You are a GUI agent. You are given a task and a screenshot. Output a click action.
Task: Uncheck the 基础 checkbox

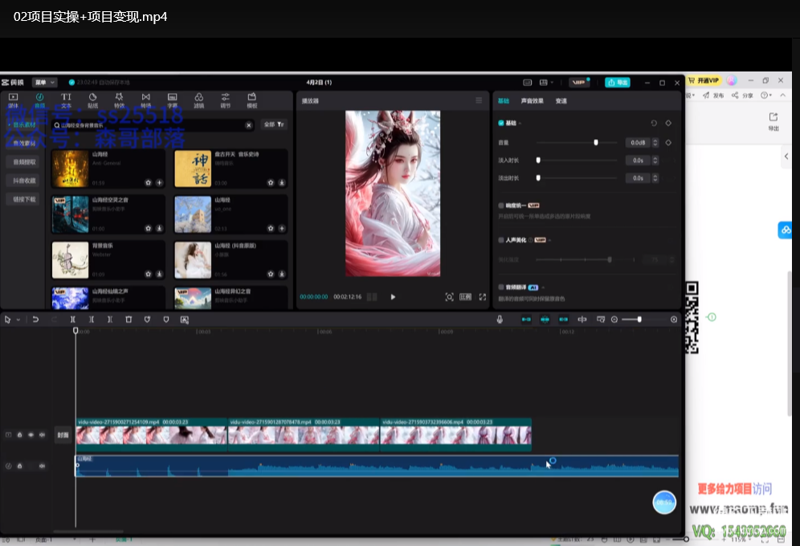[x=501, y=123]
